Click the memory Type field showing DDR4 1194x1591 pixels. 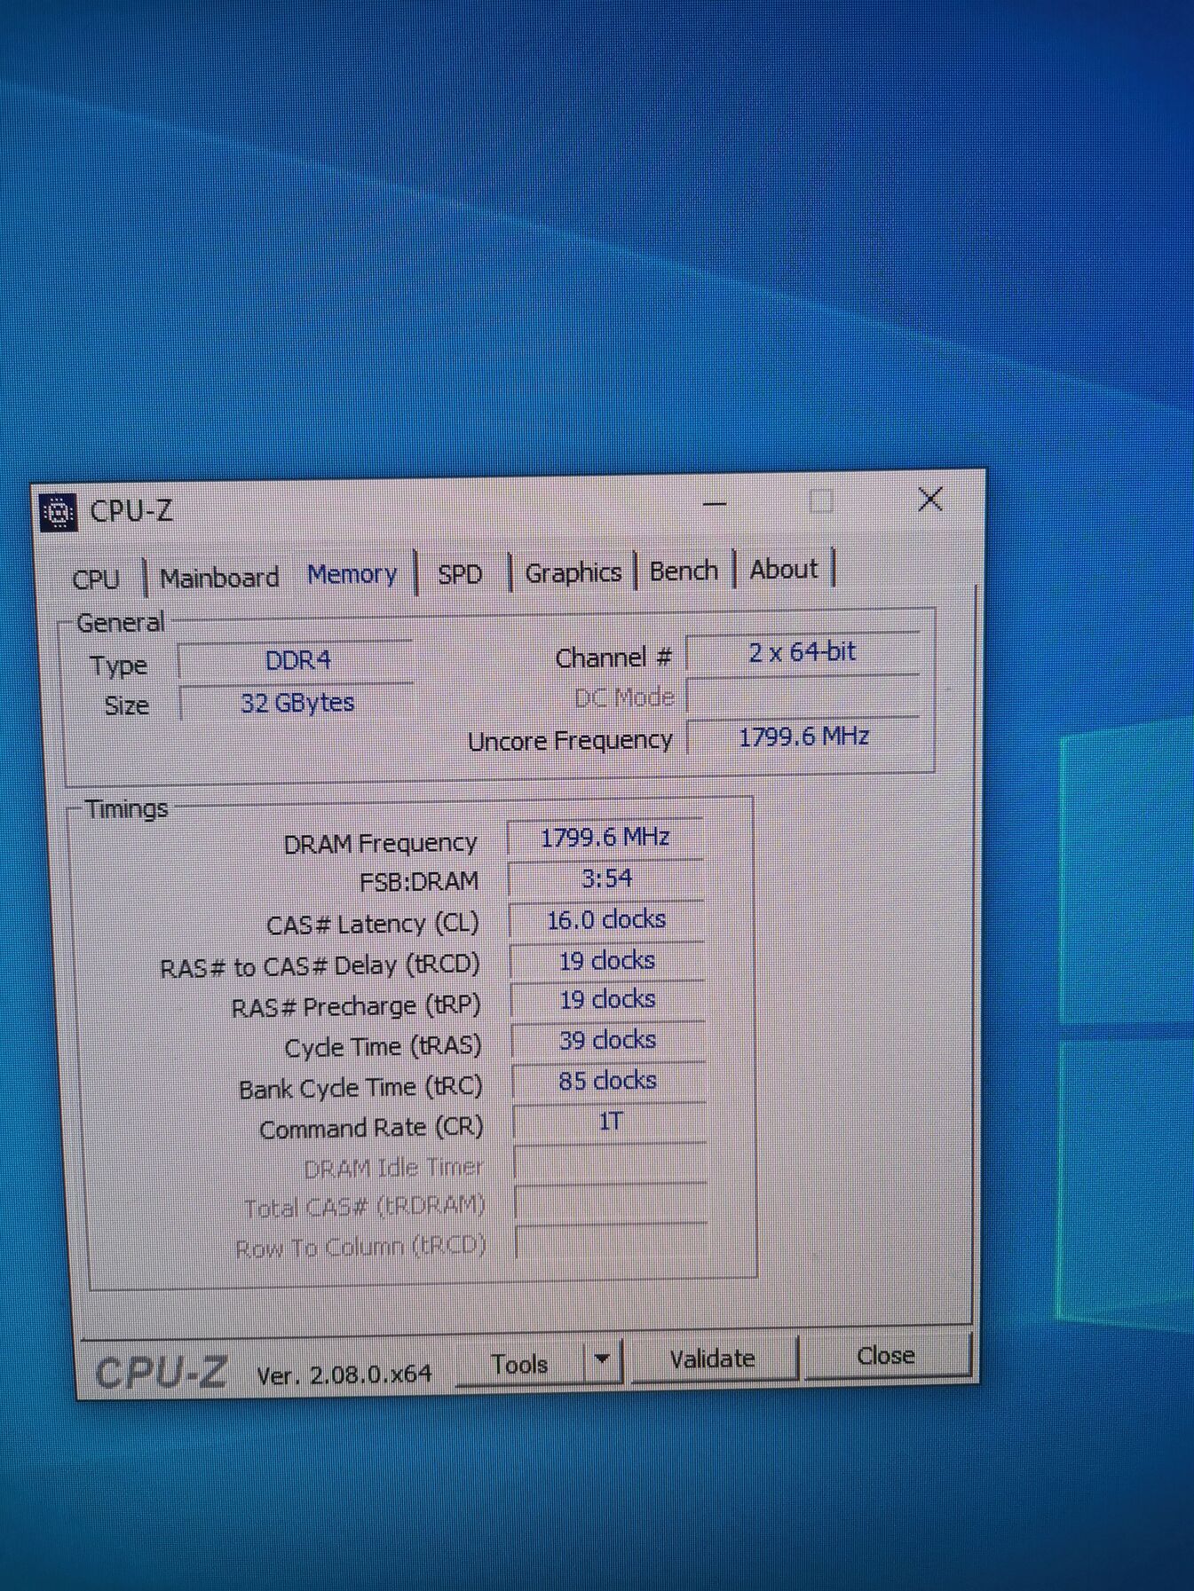coord(297,661)
